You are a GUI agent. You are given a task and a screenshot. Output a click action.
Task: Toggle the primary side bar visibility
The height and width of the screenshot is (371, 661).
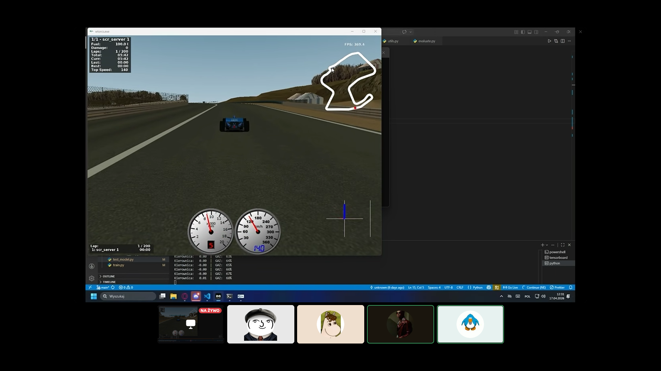tap(523, 32)
